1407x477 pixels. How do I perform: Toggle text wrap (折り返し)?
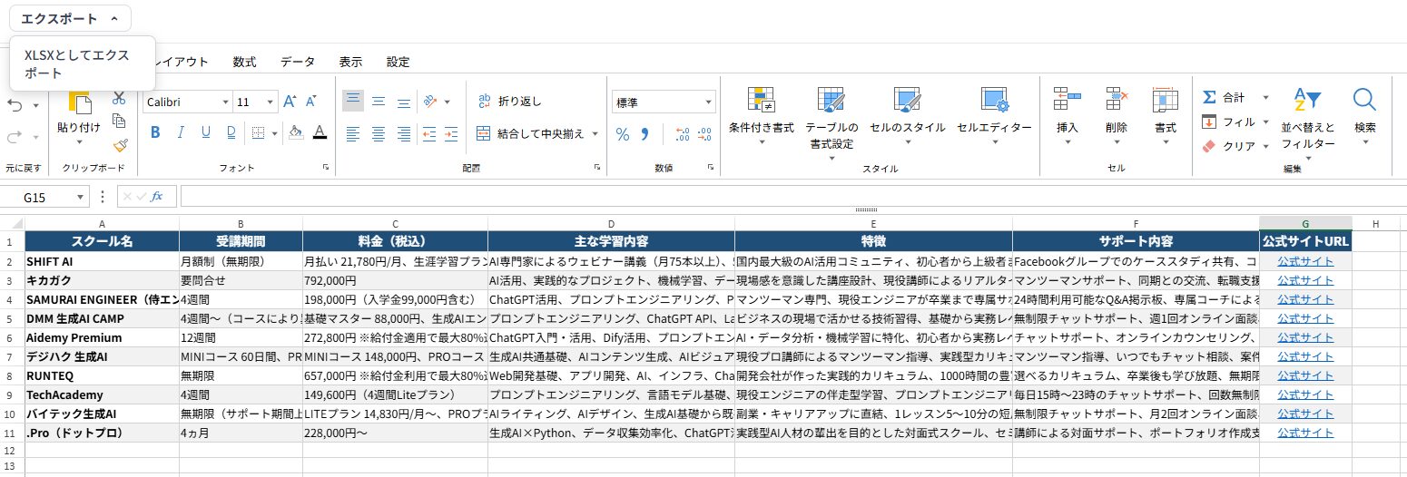[509, 102]
